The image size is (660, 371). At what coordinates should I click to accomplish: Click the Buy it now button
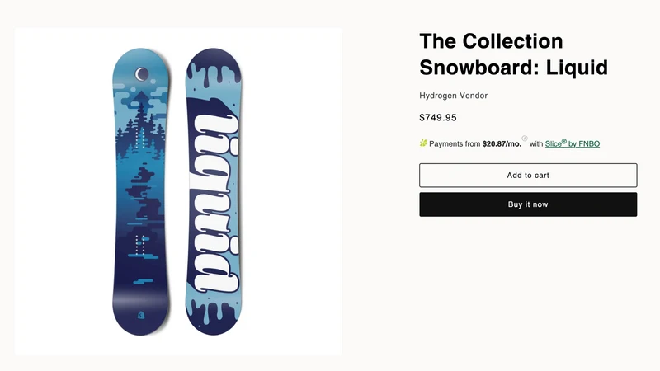click(x=528, y=204)
